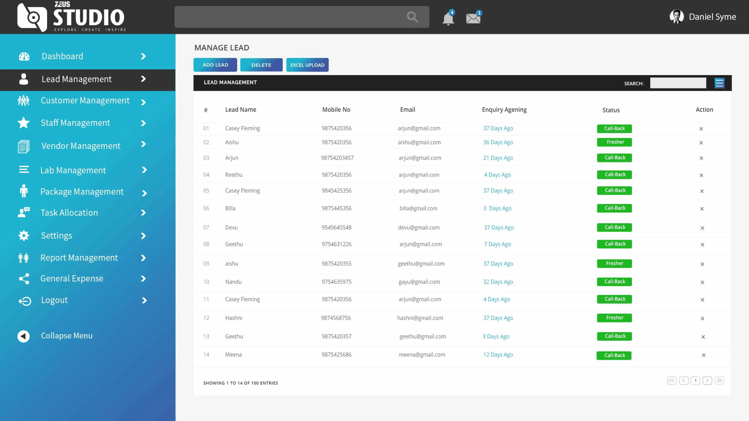The image size is (749, 421).
Task: Open Dashboard menu item
Action: pos(62,56)
